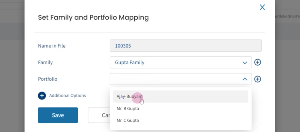Image resolution: width=300 pixels, height=132 pixels.
Task: Open the Additional Options text link
Action: pos(67,96)
